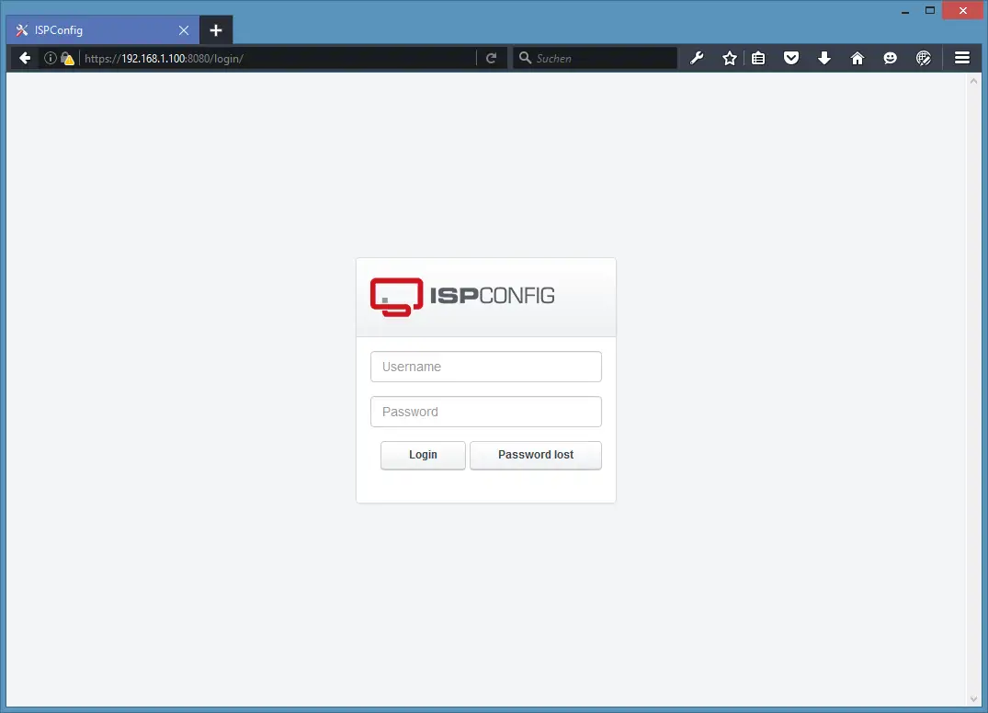Click the smiley face toolbar icon

click(x=890, y=58)
